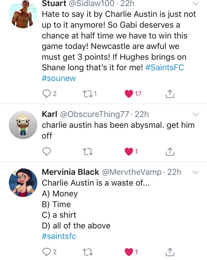Toggle like on Karl's tweet

129,152
